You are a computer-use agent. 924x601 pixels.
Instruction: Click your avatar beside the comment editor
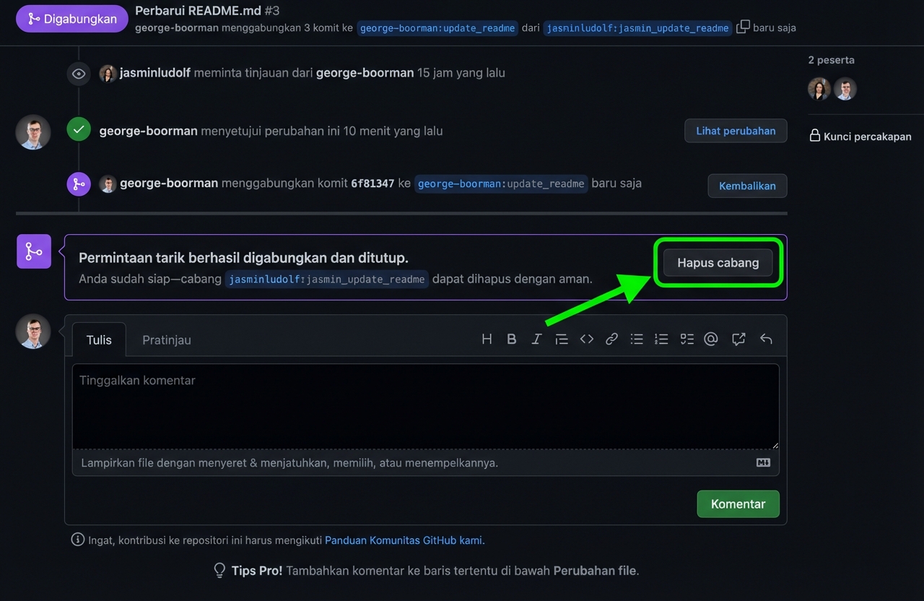point(33,332)
